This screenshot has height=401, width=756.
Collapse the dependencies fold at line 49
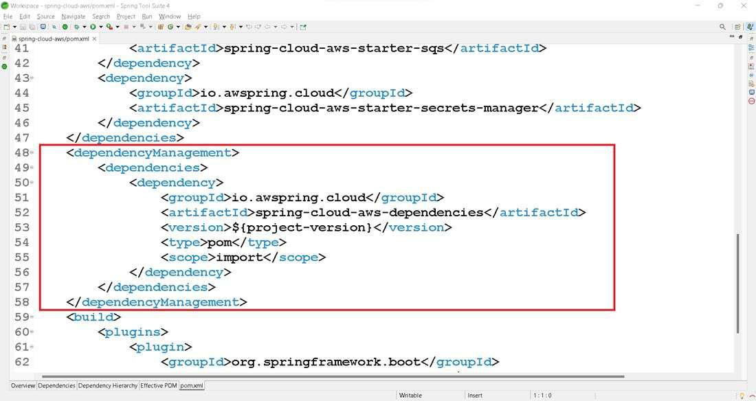pos(32,168)
